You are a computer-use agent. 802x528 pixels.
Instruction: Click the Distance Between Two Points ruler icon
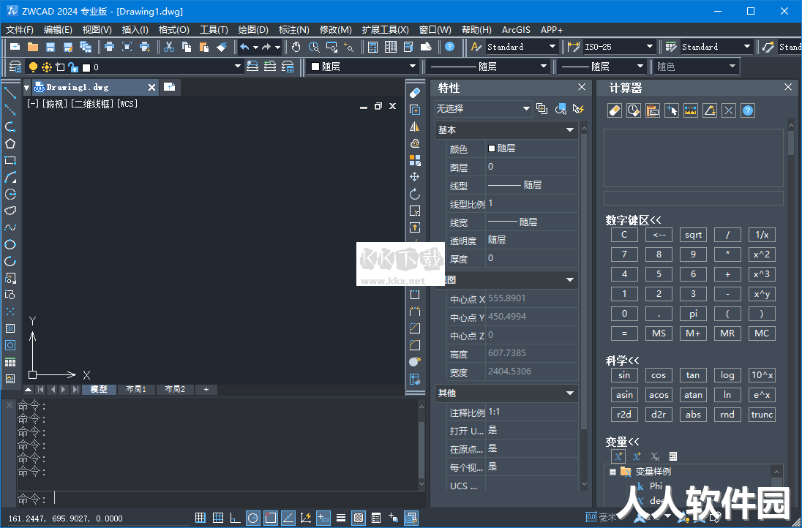691,110
